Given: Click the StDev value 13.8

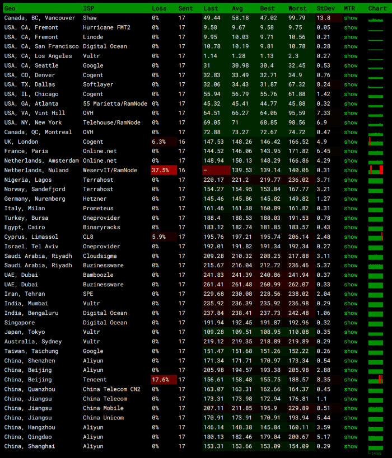Looking at the screenshot, I should point(324,18).
